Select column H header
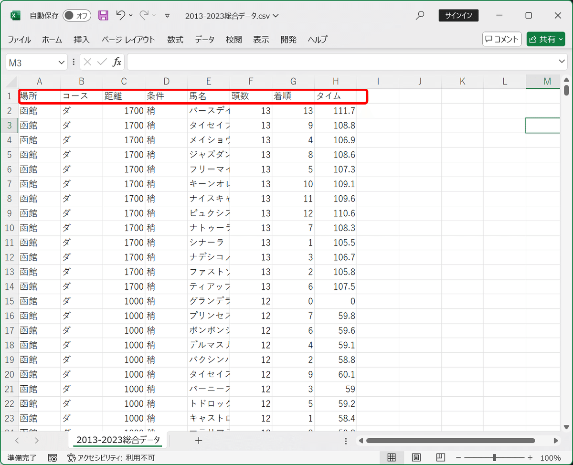Viewport: 573px width, 465px height. pos(336,81)
